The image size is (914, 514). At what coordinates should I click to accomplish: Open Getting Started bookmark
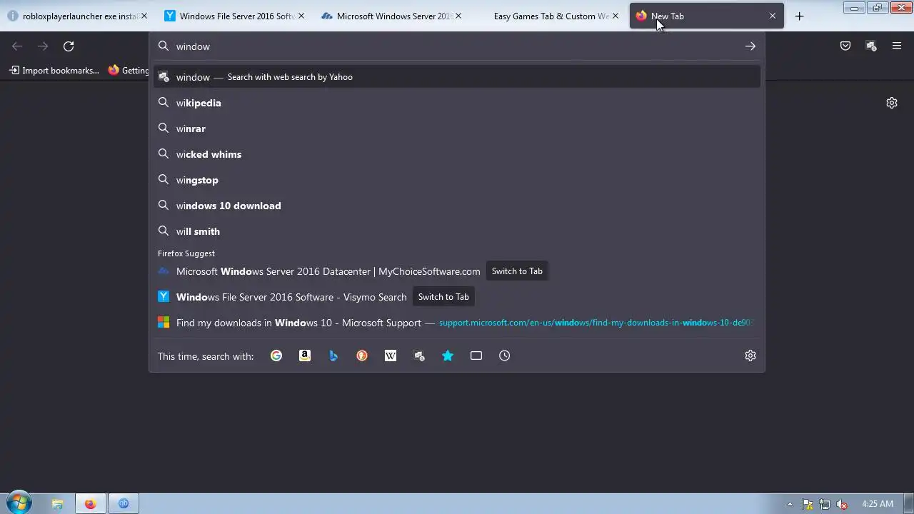129,70
